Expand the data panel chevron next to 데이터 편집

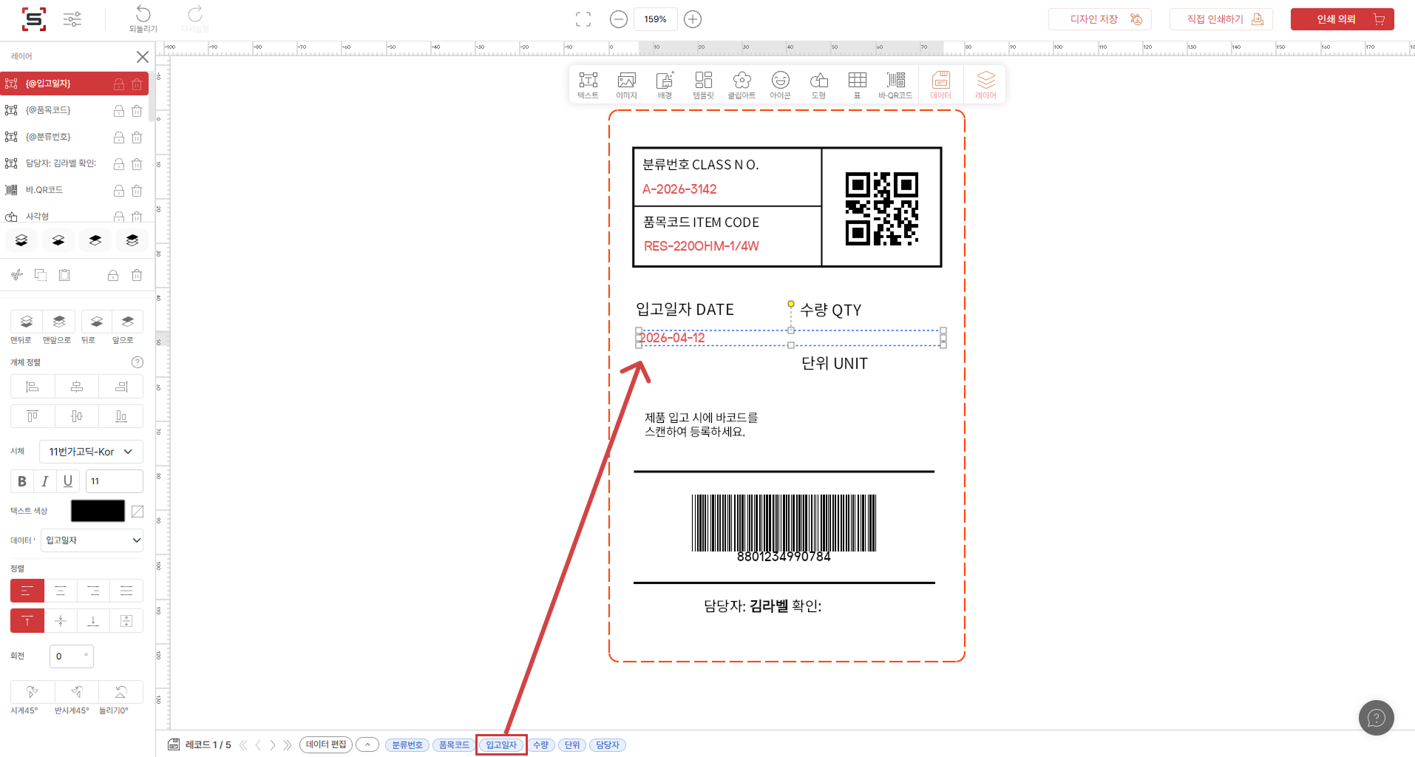(367, 744)
